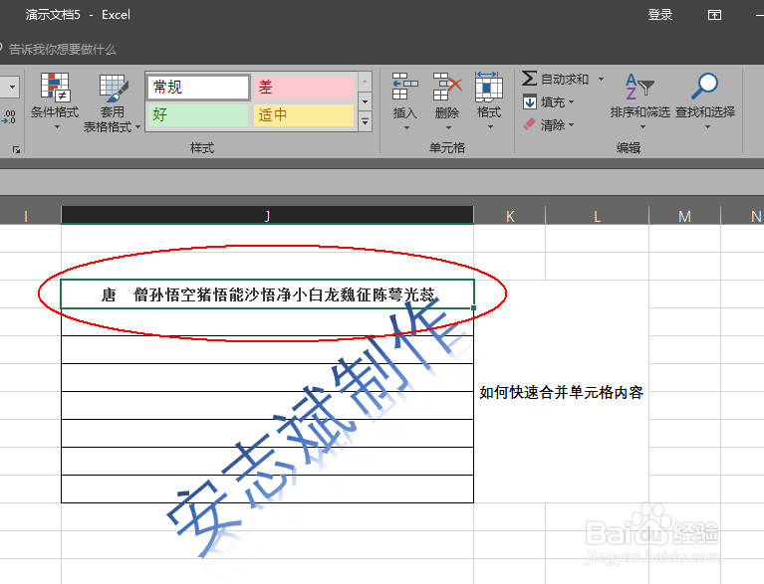764x584 pixels.
Task: Click the Delete cells (删除) icon
Action: point(447,87)
